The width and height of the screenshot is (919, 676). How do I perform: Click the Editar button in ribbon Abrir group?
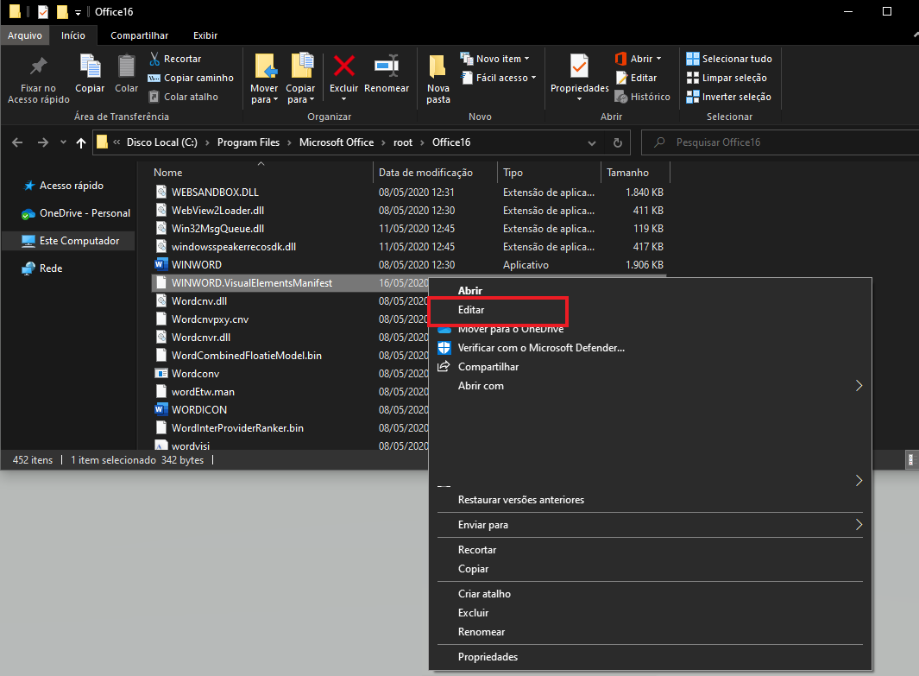(x=637, y=78)
